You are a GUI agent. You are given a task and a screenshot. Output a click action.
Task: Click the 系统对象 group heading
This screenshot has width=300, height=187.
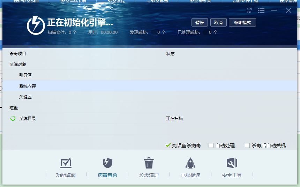18,65
